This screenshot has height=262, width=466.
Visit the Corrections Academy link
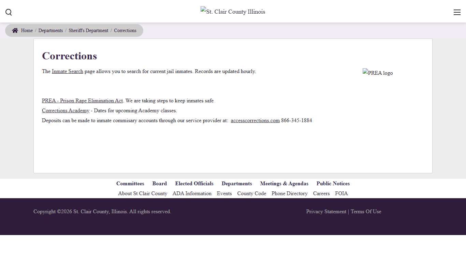[x=65, y=111]
